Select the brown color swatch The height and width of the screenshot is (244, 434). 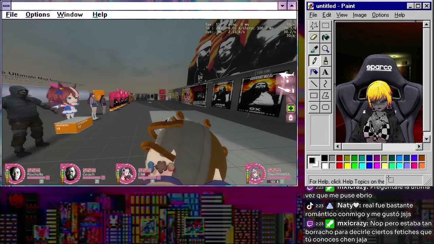pyautogui.click(x=422, y=158)
